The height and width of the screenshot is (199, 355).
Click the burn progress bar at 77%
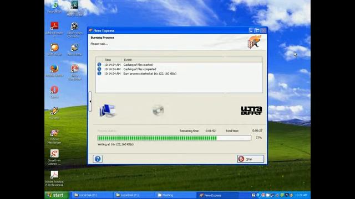tap(174, 138)
